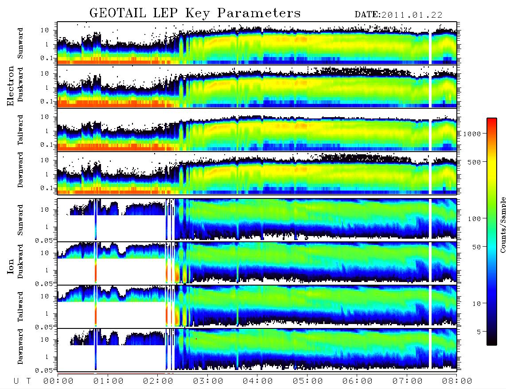Click the 50 colorbar tick label
This screenshot has height=389, width=506.
coord(477,247)
